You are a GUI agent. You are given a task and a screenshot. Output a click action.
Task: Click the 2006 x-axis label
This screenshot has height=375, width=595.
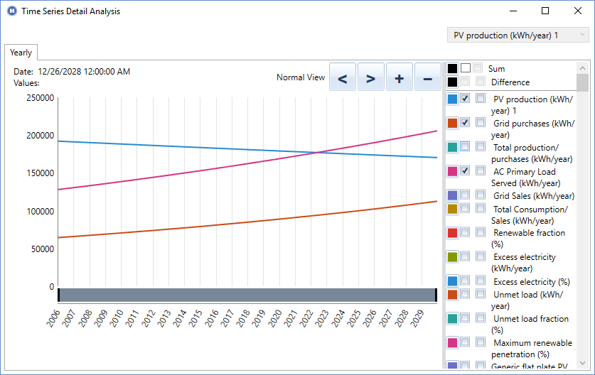[x=53, y=318]
